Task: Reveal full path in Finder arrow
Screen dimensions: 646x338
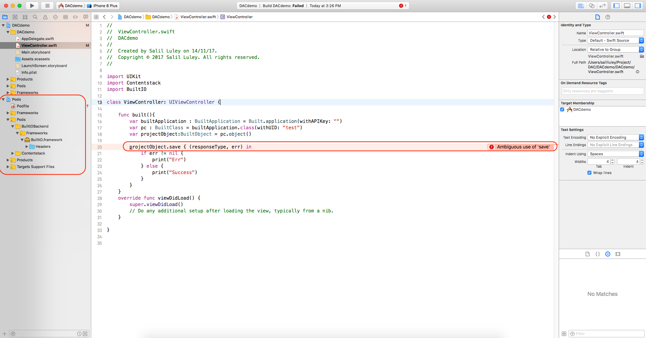Action: 638,72
